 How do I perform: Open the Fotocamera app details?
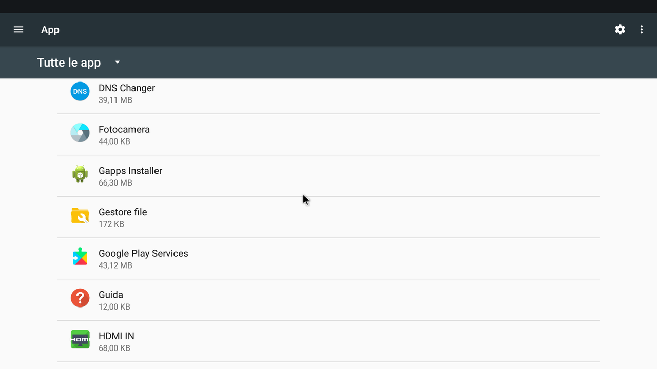328,135
